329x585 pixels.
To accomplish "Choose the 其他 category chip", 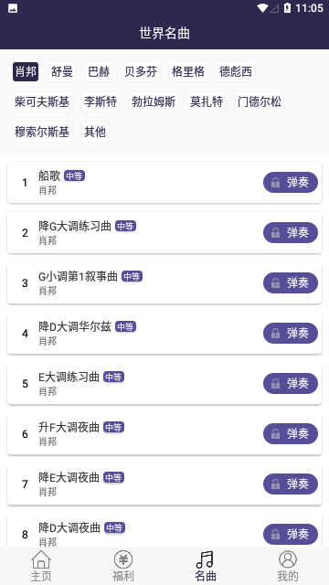I will [95, 132].
